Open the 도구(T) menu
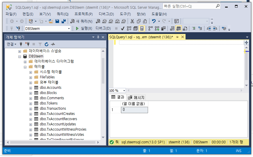The width and height of the screenshot is (253, 157). tap(125, 14)
